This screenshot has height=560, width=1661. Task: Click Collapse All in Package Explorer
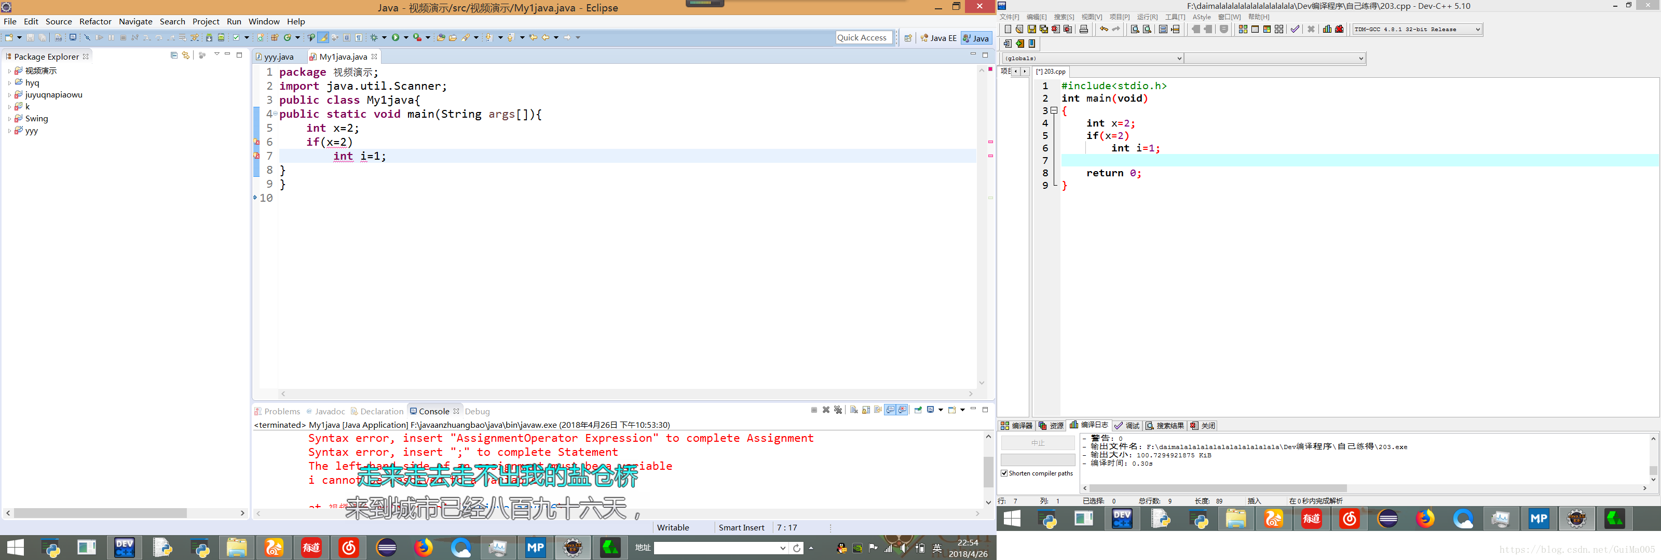(174, 55)
